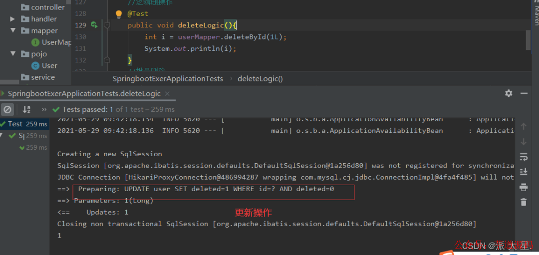This screenshot has height=255, width=539.
Task: Clear all console output trash icon
Action: click(x=524, y=202)
